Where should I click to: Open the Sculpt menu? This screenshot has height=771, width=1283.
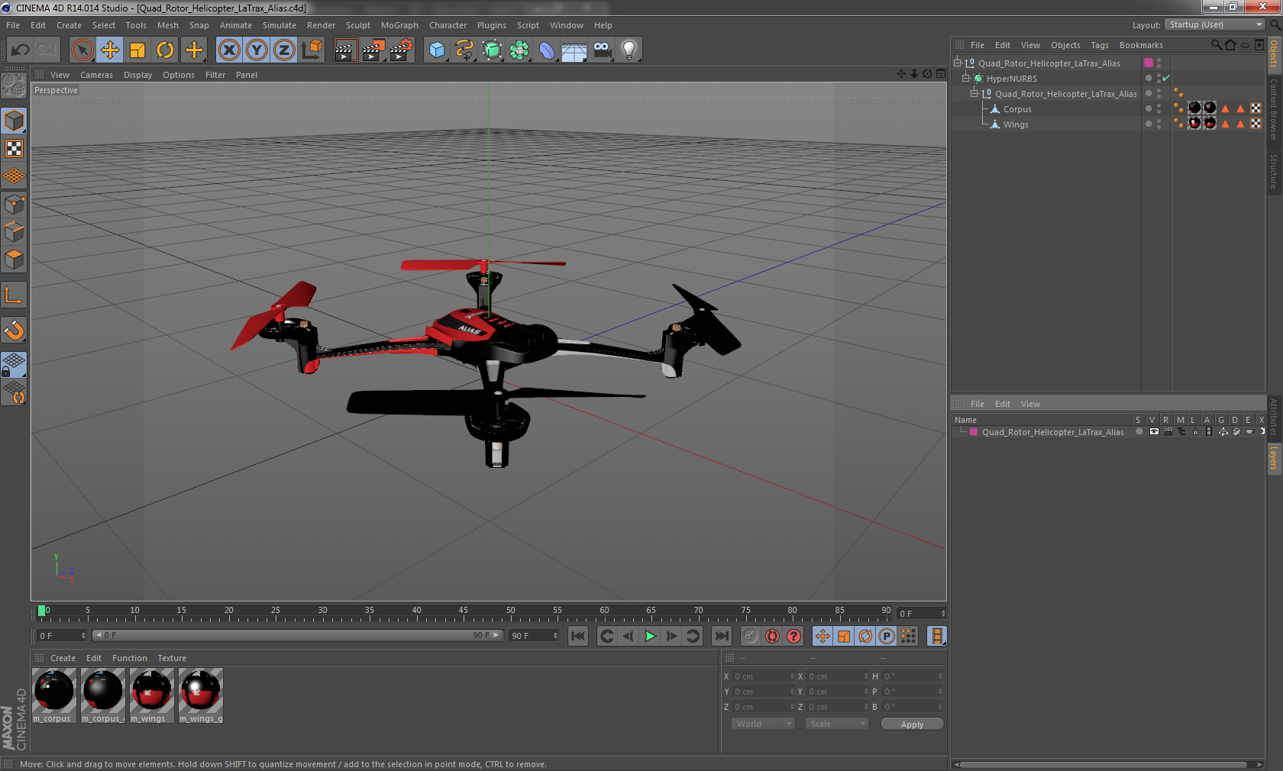click(x=357, y=25)
